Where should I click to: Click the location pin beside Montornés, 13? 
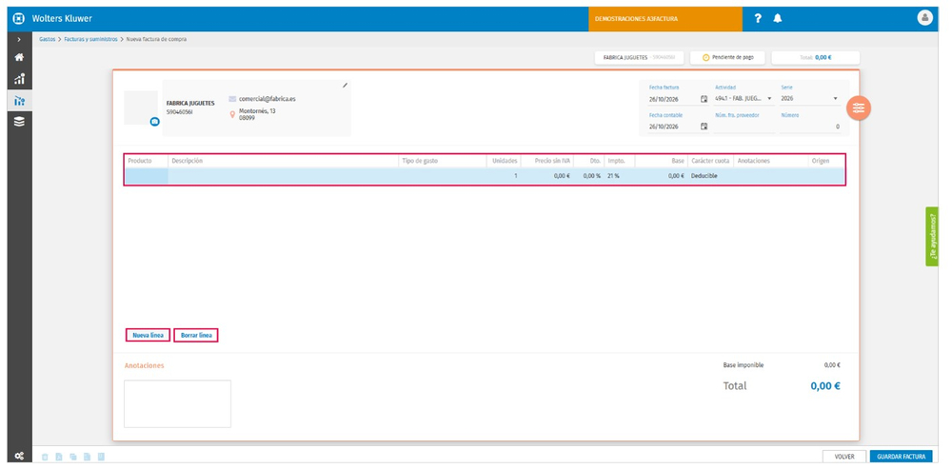click(x=232, y=114)
